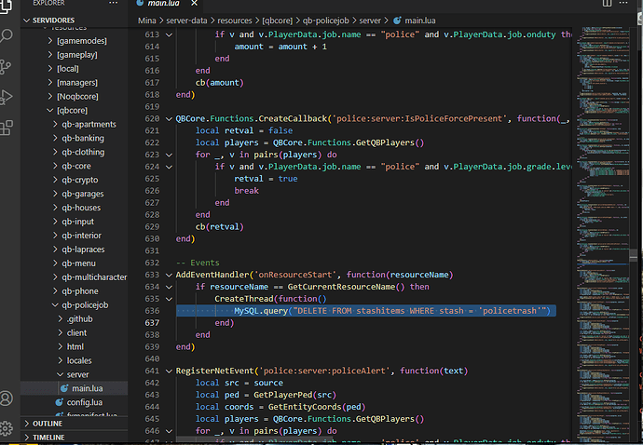
Task: Collapse the qb-policejob folder
Action: tap(85, 304)
